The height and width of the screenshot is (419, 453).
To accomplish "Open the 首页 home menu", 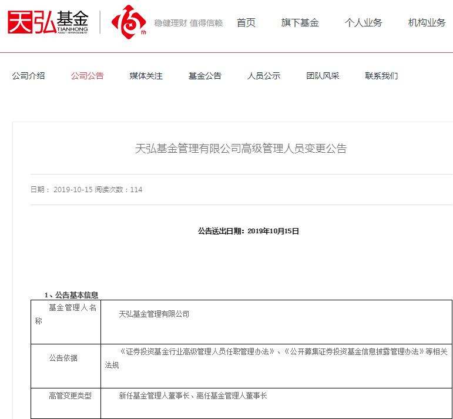I will 246,22.
